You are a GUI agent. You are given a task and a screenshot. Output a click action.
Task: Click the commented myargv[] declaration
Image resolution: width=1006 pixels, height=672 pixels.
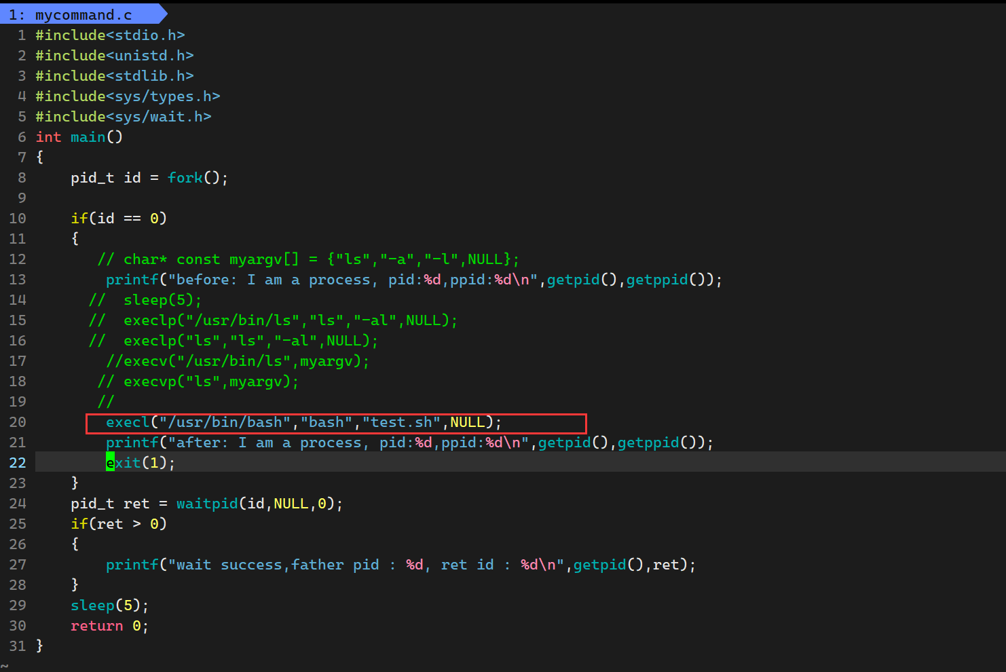309,259
